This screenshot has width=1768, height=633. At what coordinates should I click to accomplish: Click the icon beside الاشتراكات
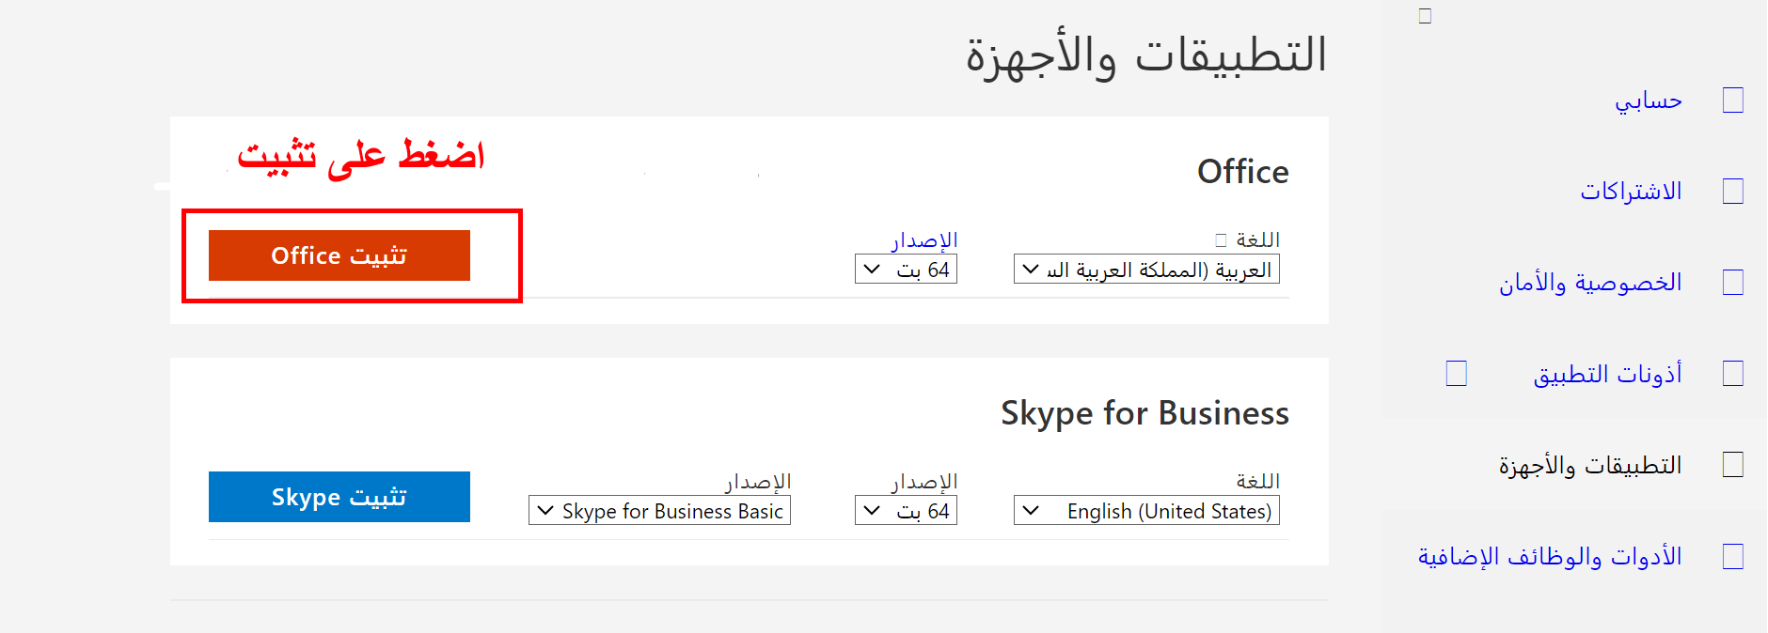[1732, 192]
